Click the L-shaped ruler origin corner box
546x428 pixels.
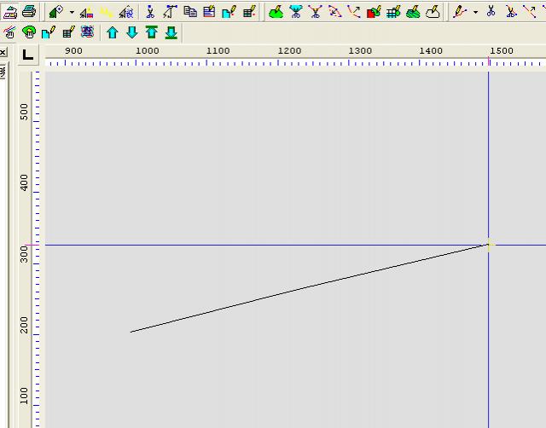(x=28, y=55)
